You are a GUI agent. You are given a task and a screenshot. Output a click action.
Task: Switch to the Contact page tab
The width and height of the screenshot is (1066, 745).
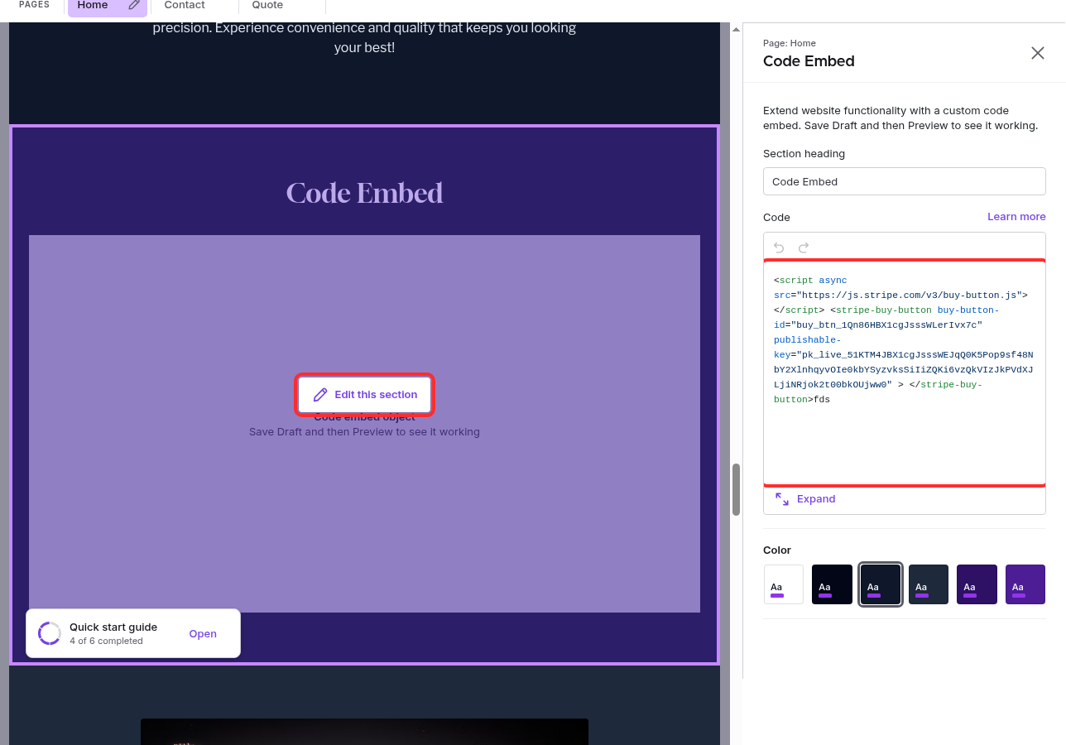(185, 6)
